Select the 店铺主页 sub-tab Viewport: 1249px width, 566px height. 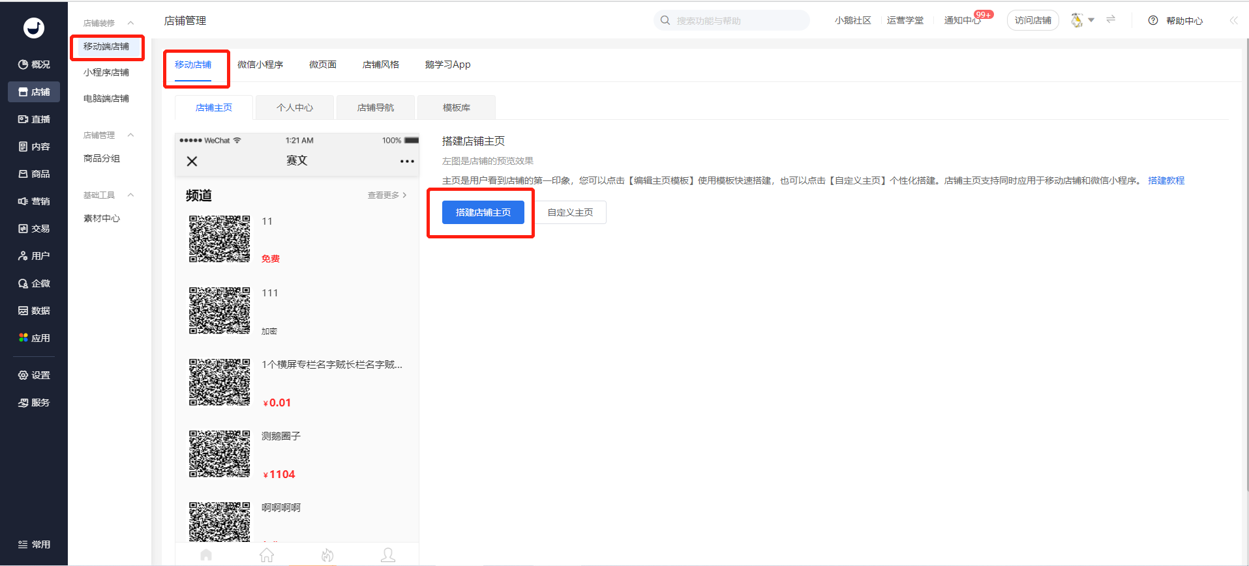click(x=214, y=107)
